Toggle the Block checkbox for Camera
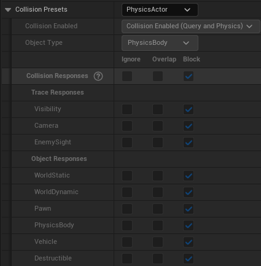The image size is (261, 266). point(189,126)
